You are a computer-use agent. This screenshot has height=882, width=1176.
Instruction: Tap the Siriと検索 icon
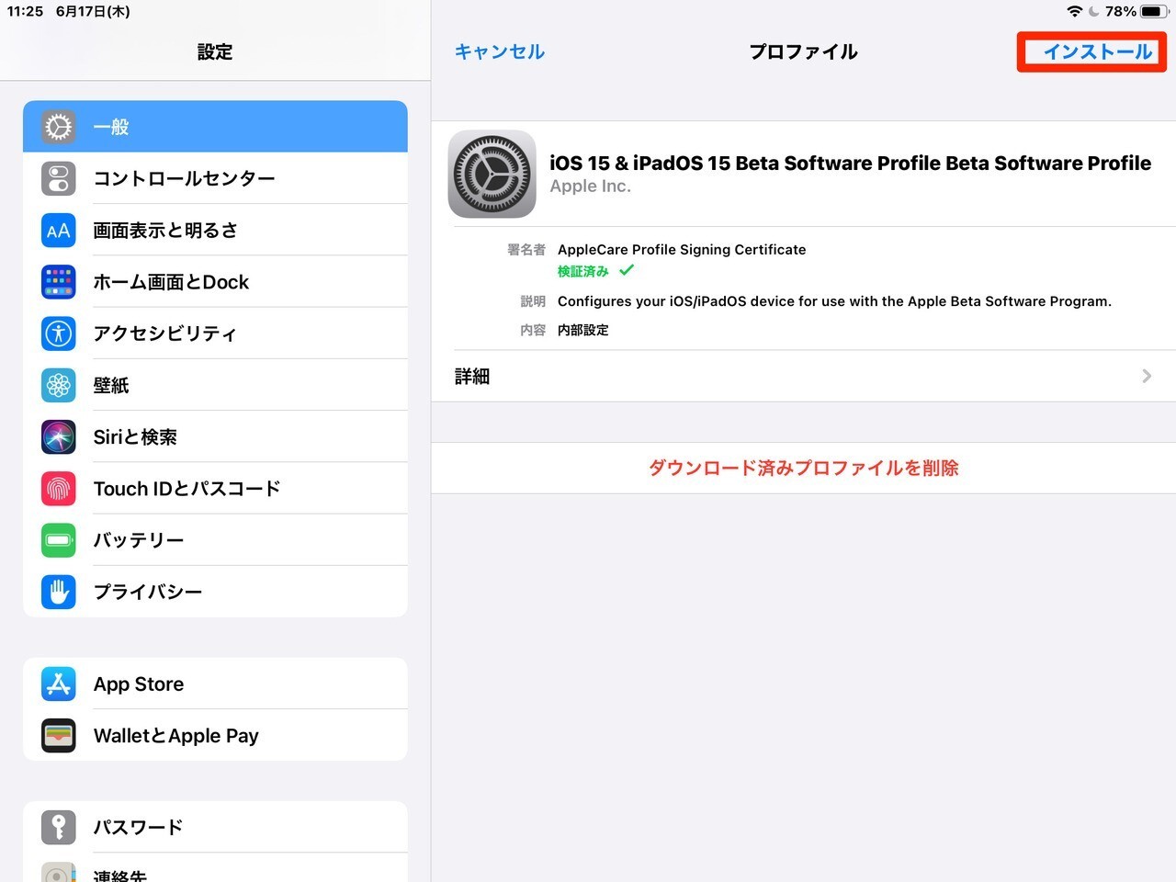point(59,436)
